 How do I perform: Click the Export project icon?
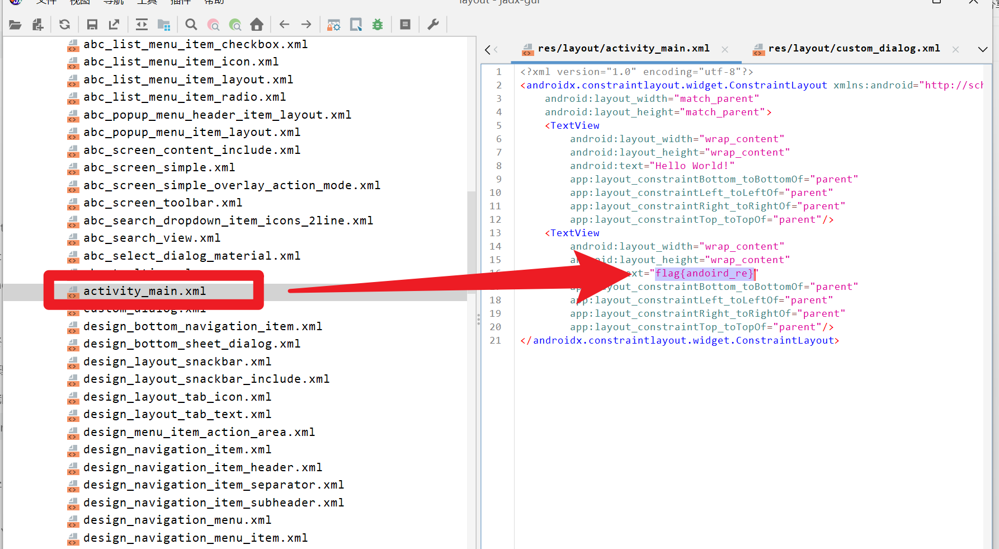[x=114, y=25]
